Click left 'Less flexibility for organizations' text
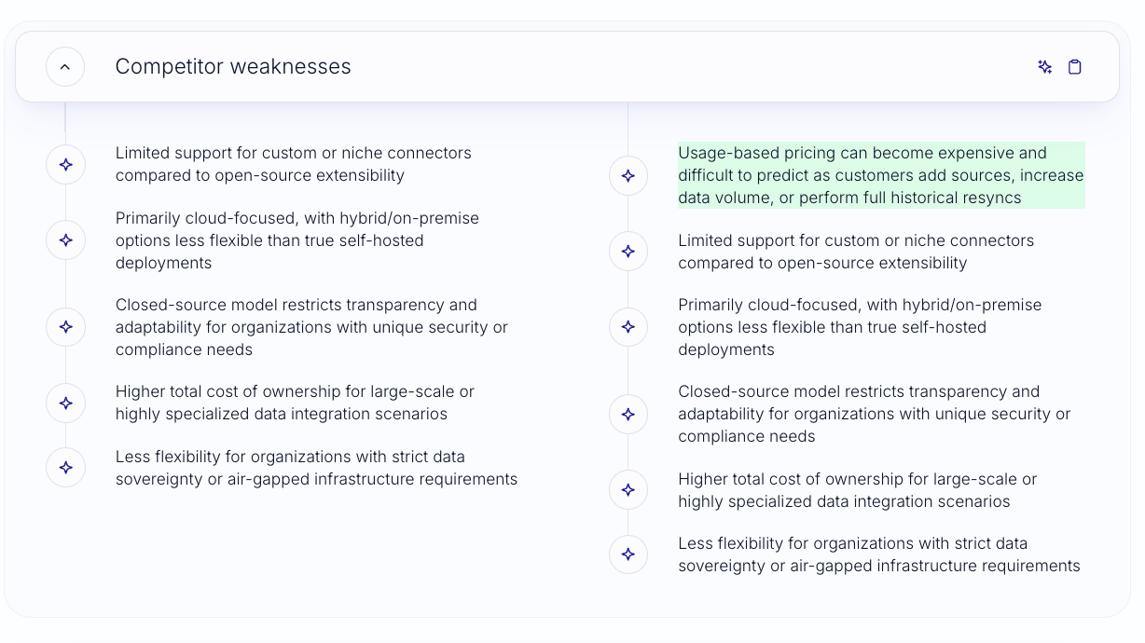 pos(316,468)
